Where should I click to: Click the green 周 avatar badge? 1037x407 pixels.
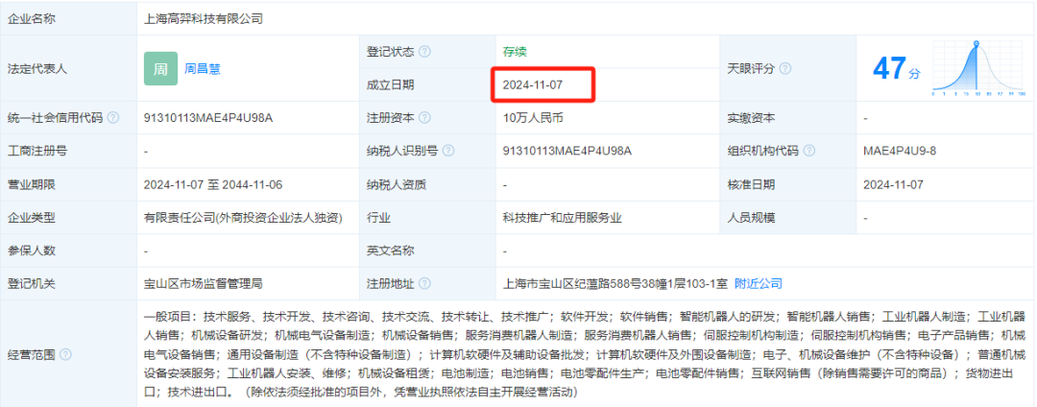pos(160,69)
